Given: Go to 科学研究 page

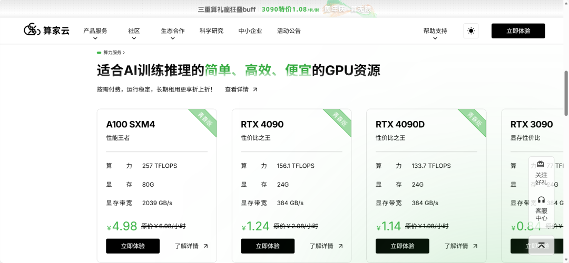Looking at the screenshot, I should [212, 31].
